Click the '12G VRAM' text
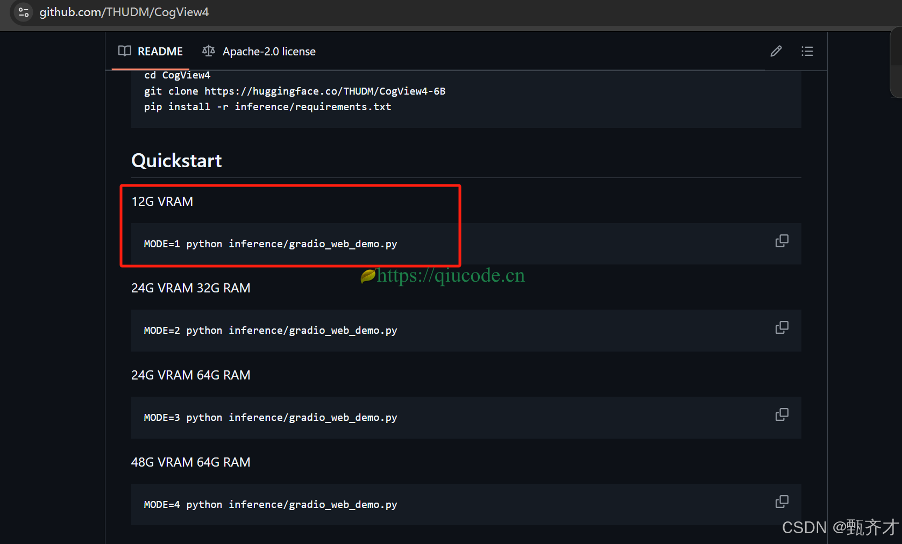The height and width of the screenshot is (544, 902). click(x=162, y=202)
